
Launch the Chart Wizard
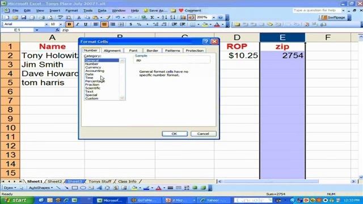pyautogui.click(x=183, y=18)
